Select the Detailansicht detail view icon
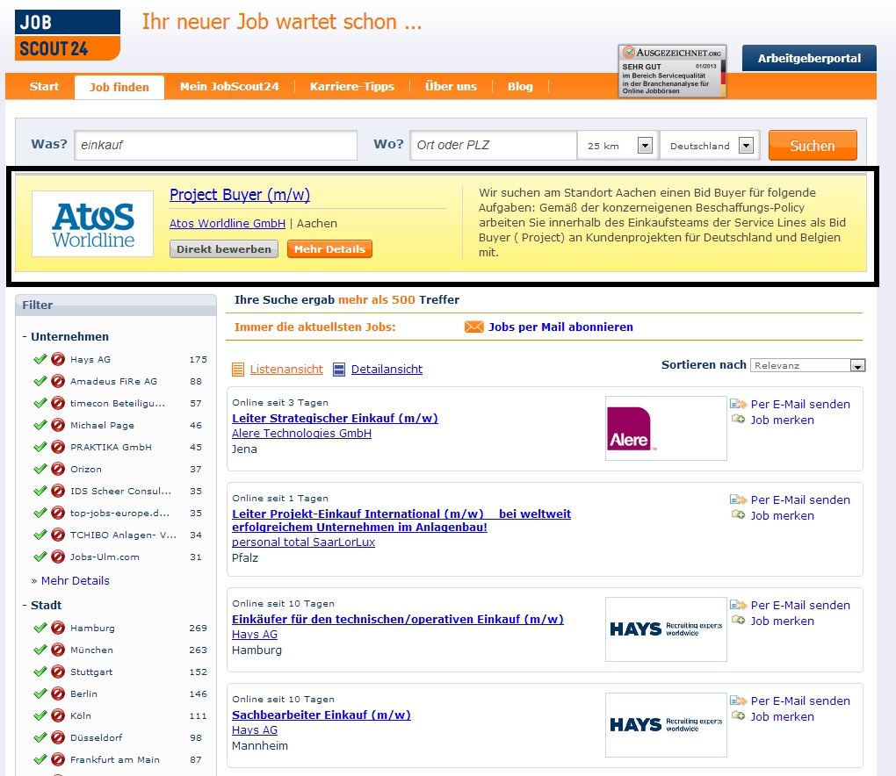 (x=340, y=370)
